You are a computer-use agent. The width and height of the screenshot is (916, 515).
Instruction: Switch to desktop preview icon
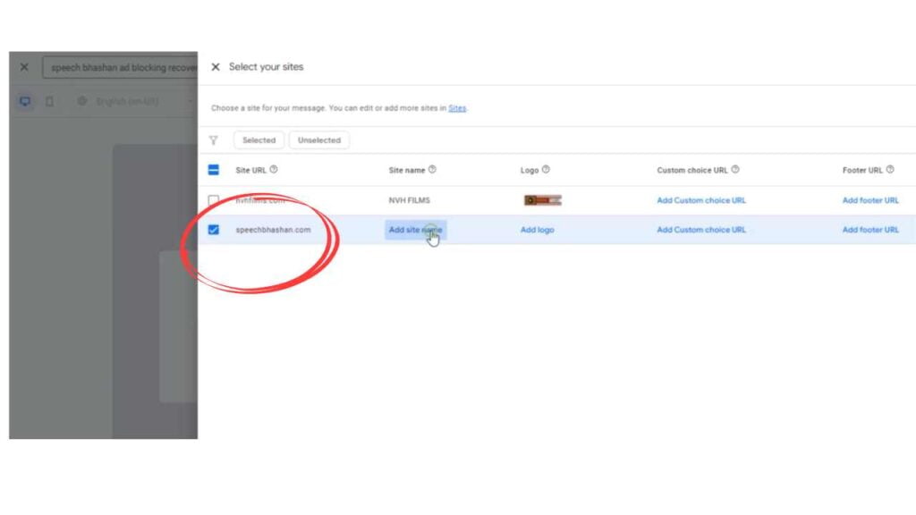(x=25, y=102)
